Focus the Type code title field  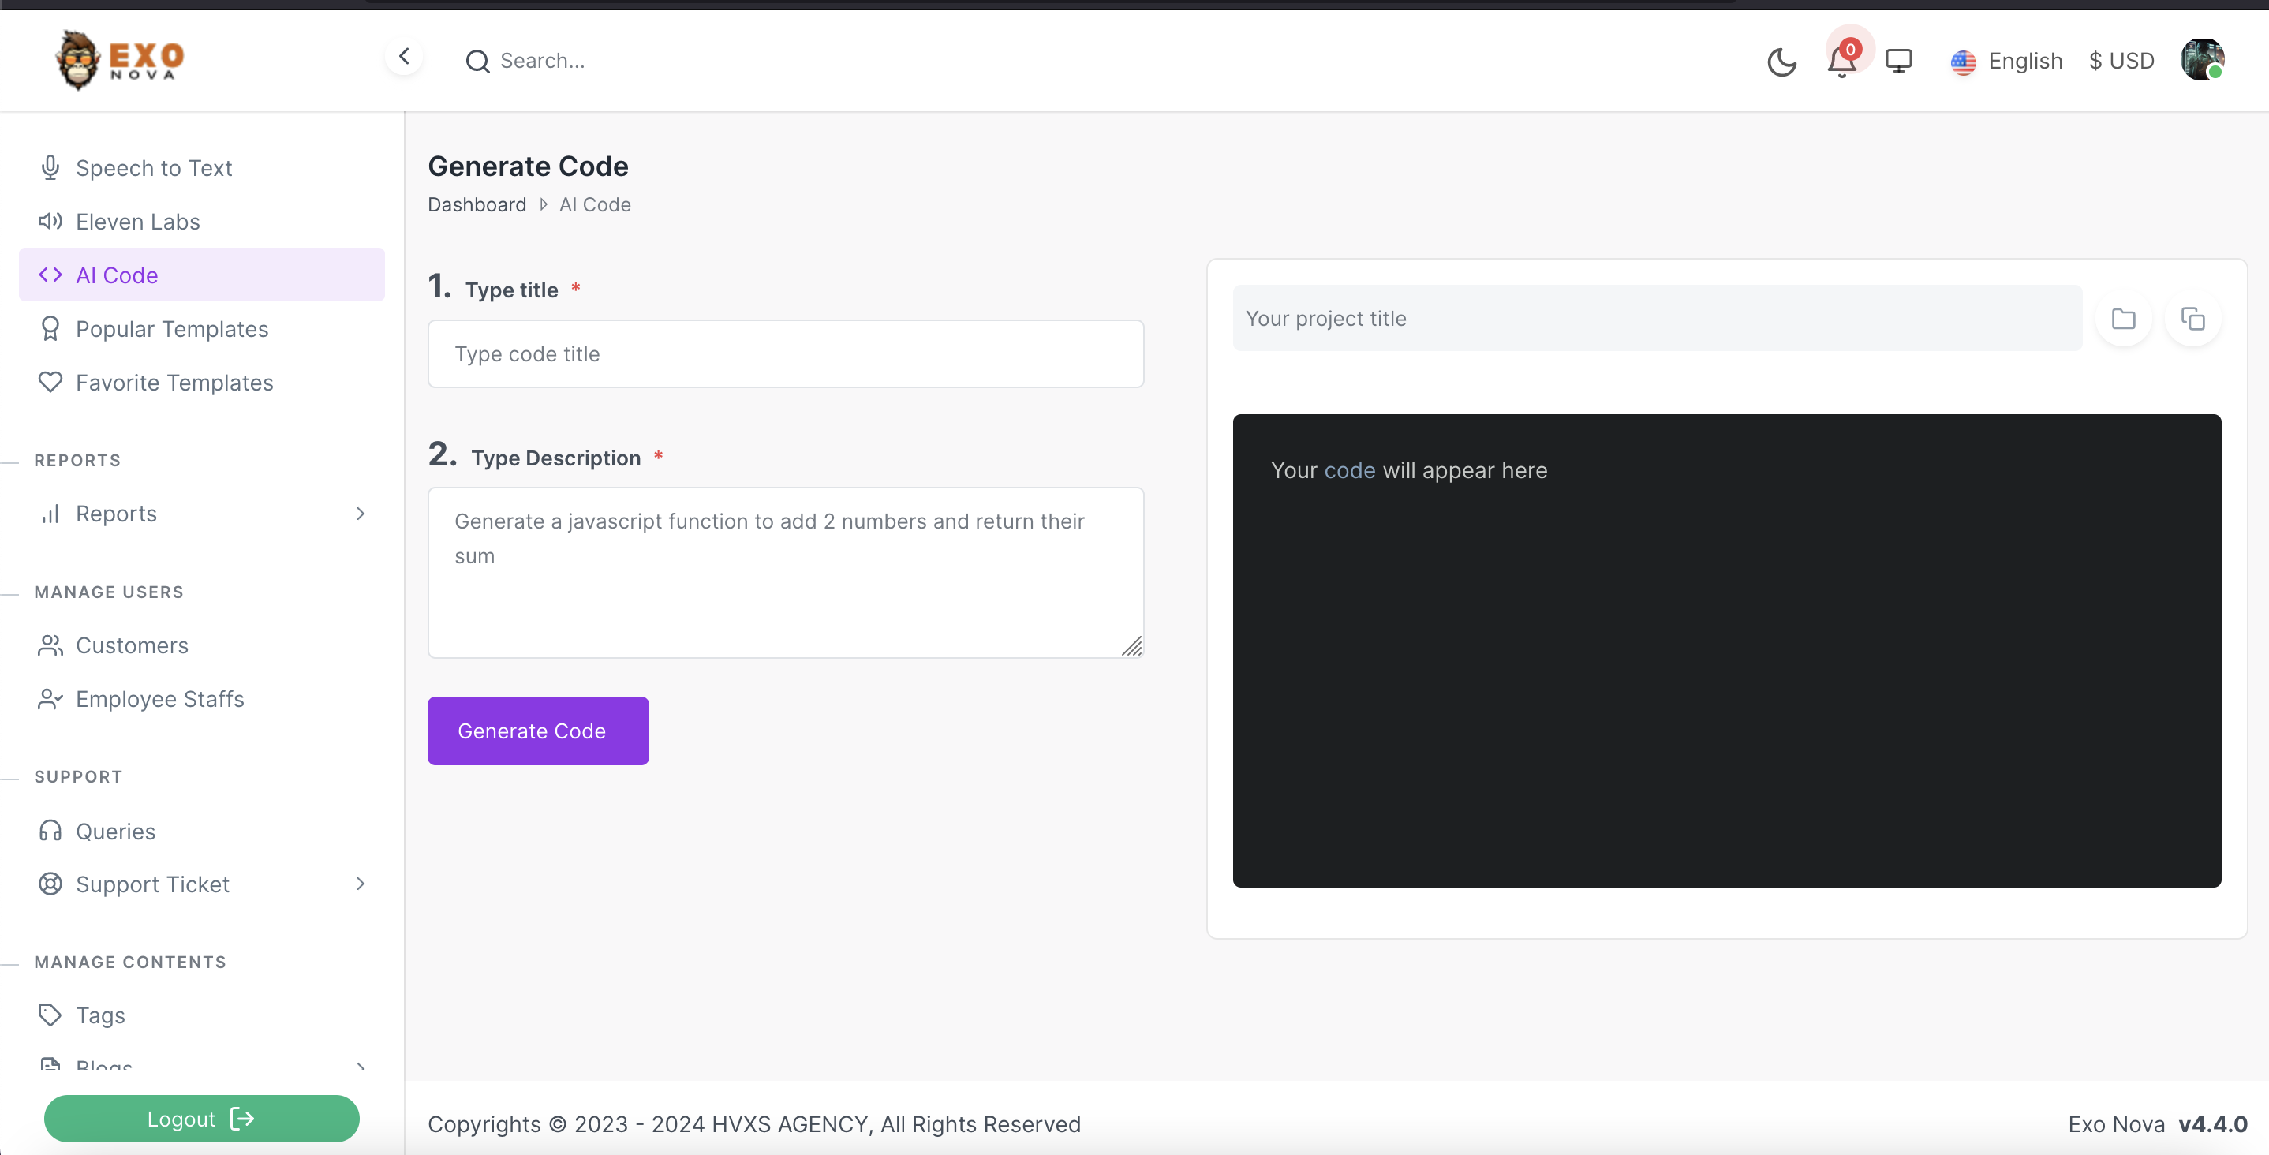coord(785,354)
